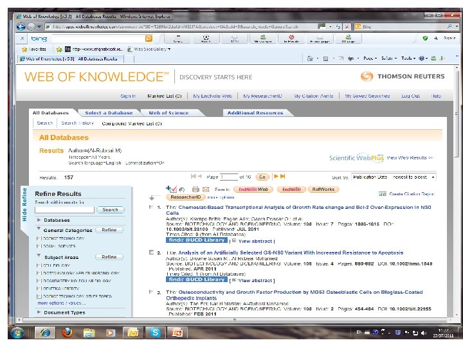Click the horizontal page scrollbar
Image resolution: width=463 pixels, height=347 pixels.
tap(235, 319)
